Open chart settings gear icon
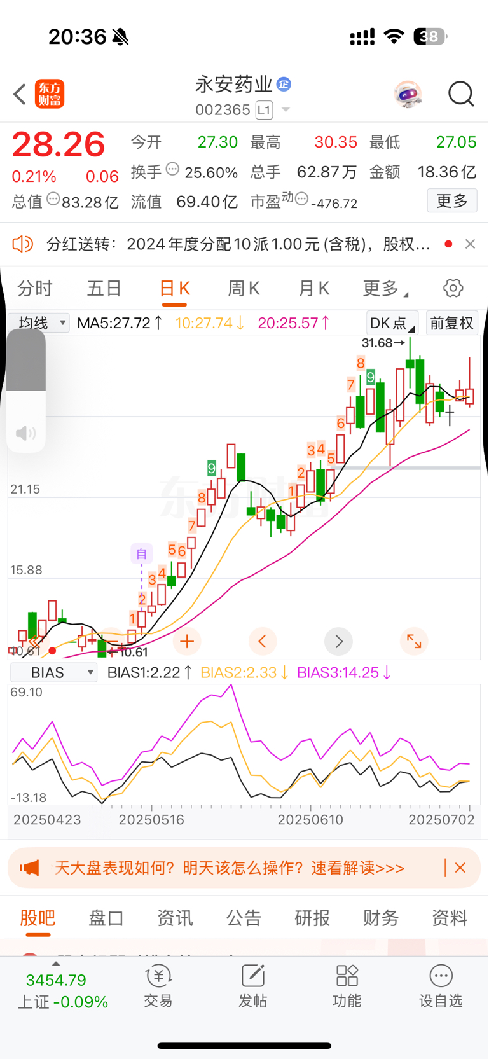 453,288
